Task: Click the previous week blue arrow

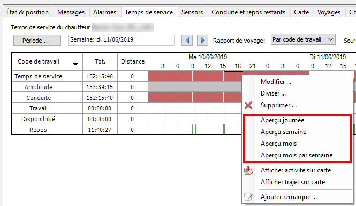Action: [x=187, y=41]
